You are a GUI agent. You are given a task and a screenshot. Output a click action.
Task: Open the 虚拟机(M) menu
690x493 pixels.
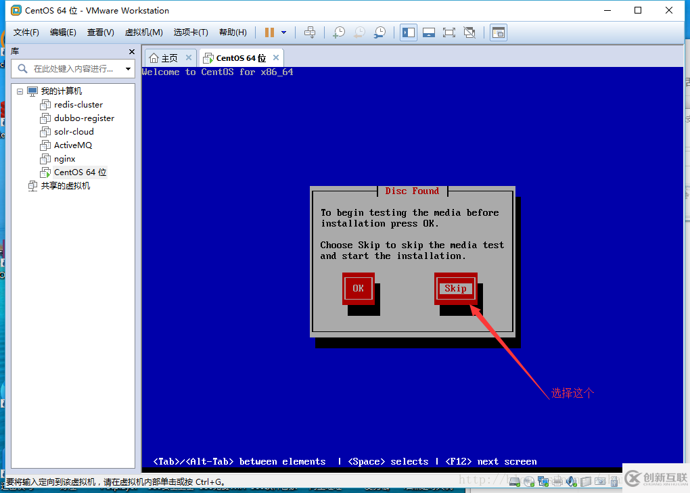point(143,32)
